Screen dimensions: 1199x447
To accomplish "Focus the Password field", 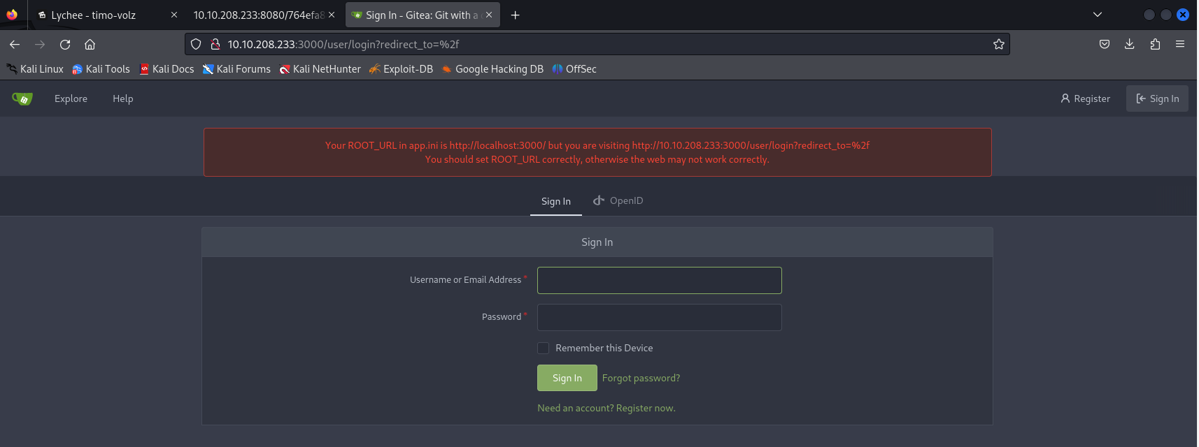I will (x=659, y=317).
